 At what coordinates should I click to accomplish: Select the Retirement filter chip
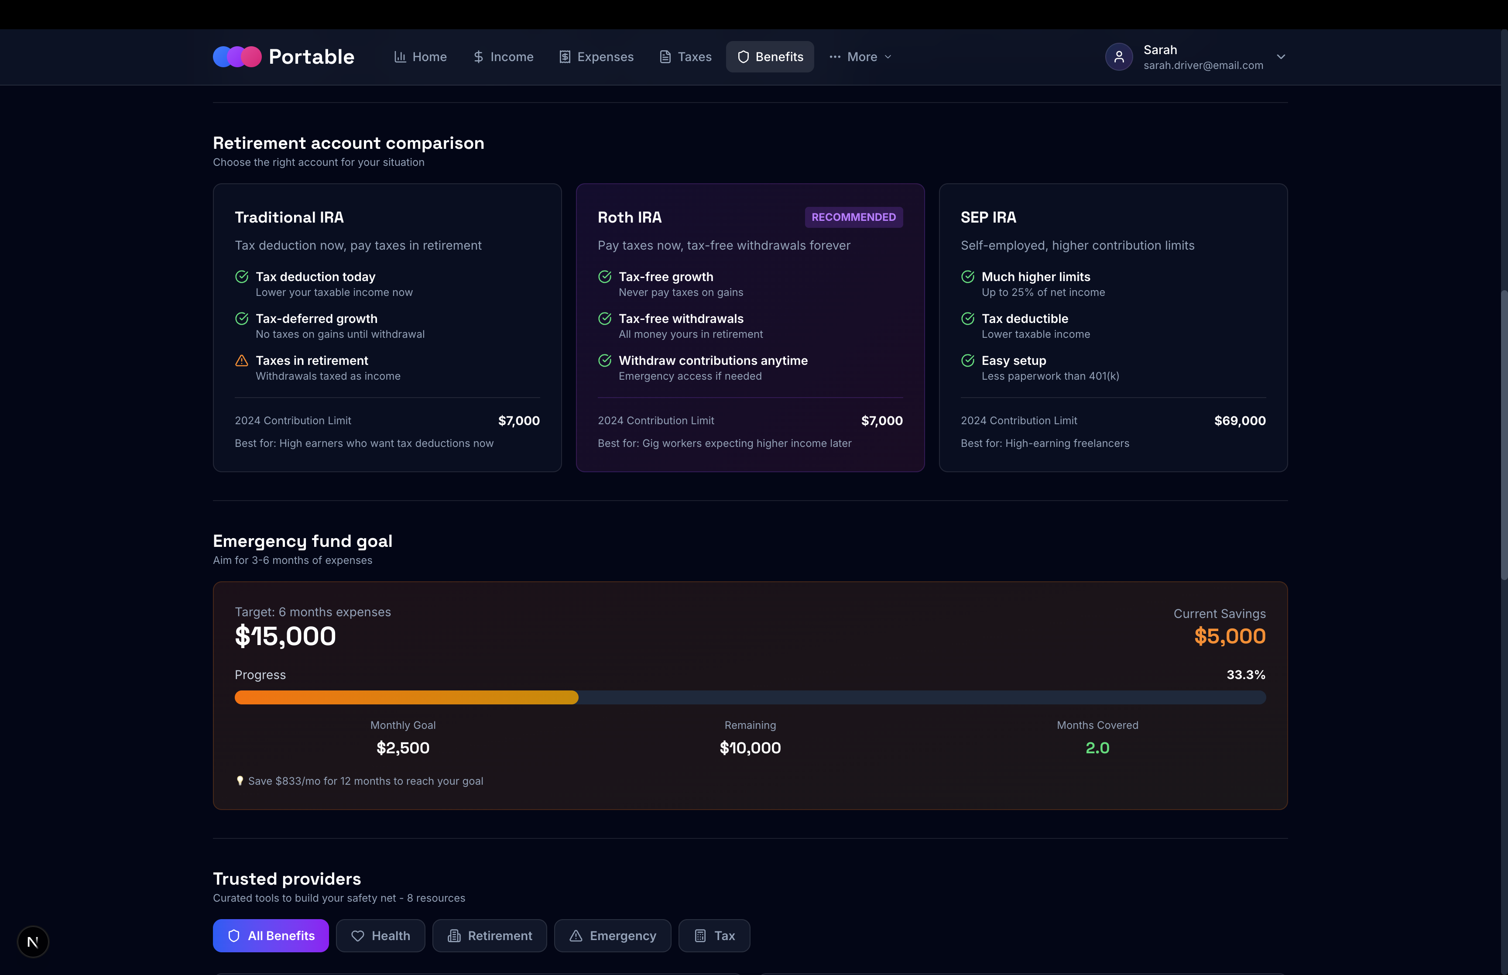489,935
